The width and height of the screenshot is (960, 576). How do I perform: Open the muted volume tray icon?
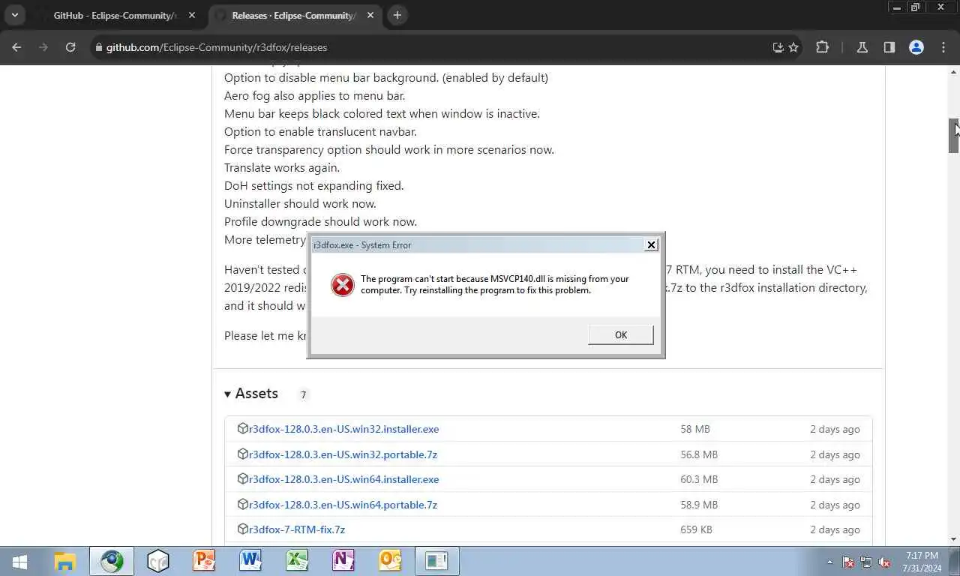coord(884,562)
